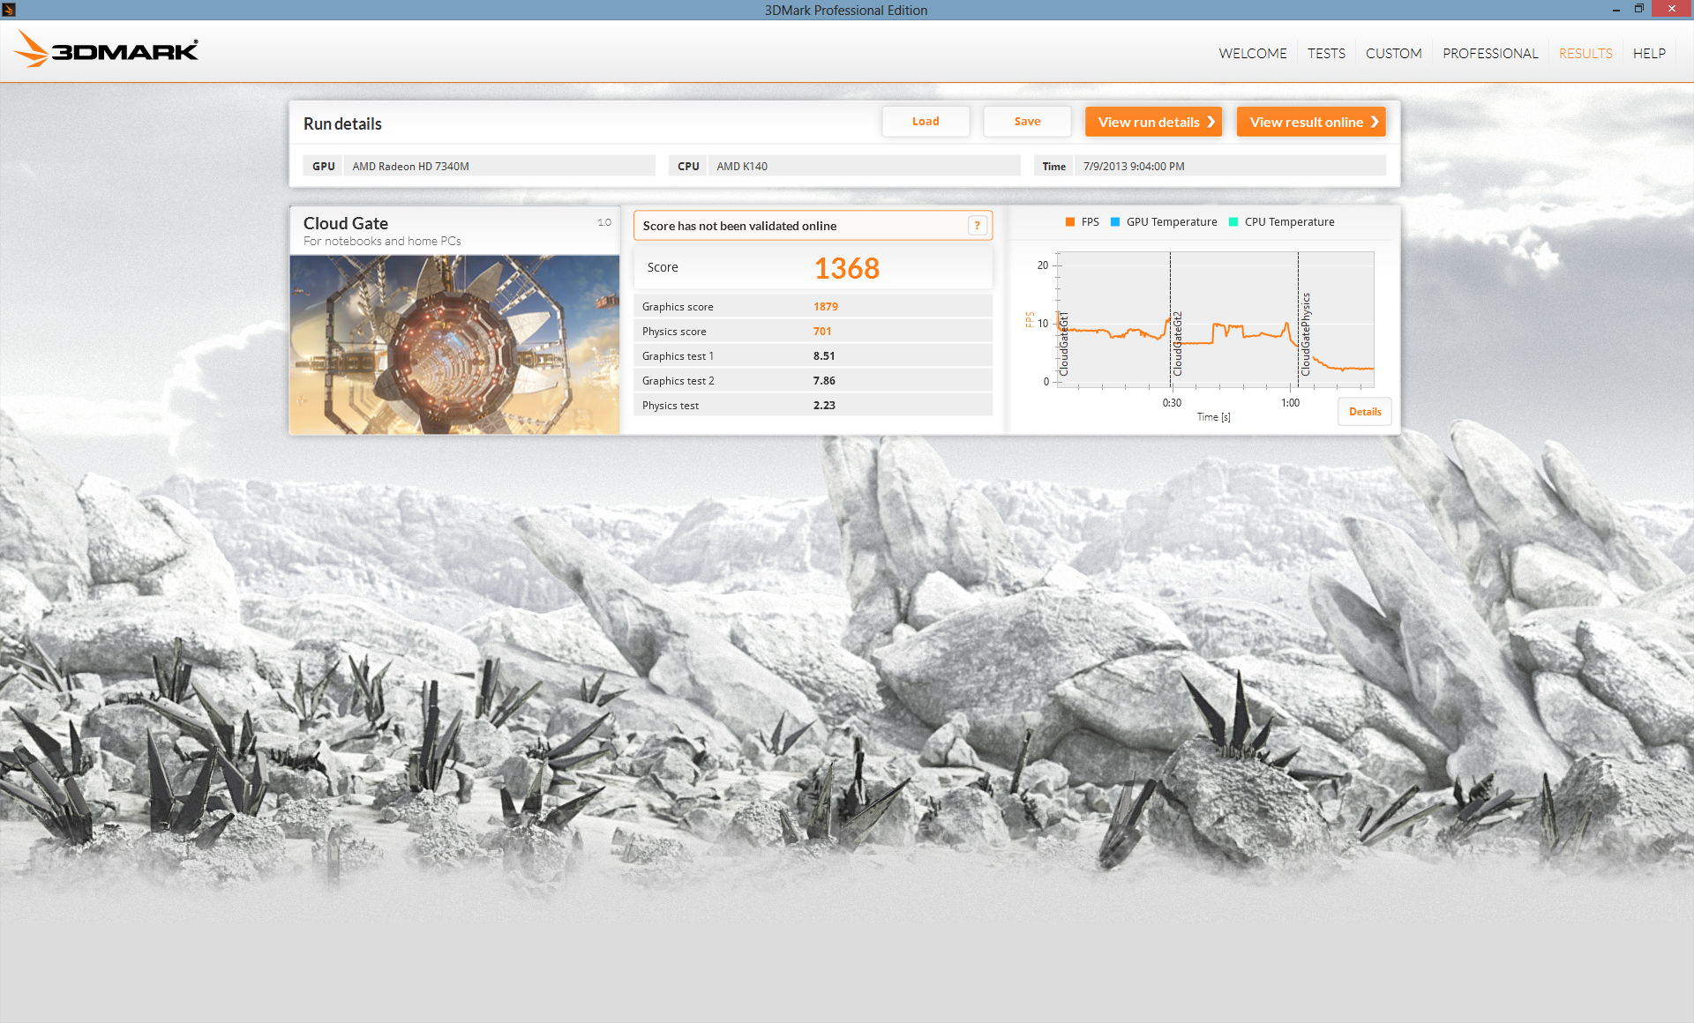Restore down the window
Screen dimensions: 1694x1023
click(x=1638, y=10)
